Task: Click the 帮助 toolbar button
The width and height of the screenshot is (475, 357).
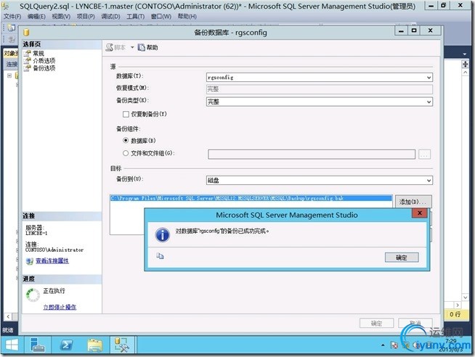Action: (x=148, y=47)
